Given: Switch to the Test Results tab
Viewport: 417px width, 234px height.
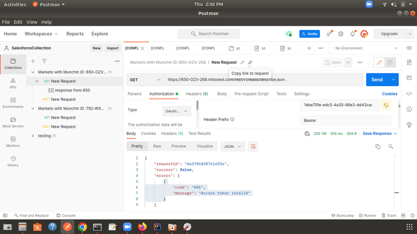Looking at the screenshot, I should click(x=200, y=134).
